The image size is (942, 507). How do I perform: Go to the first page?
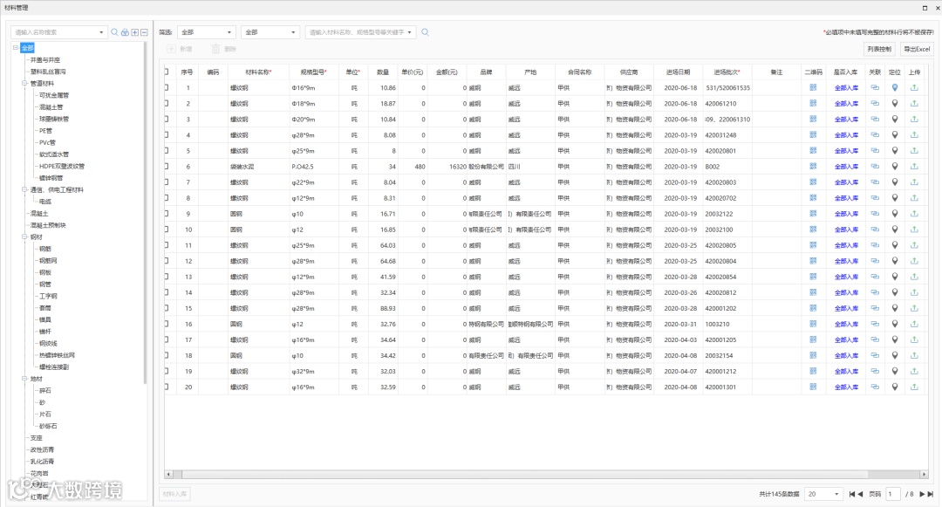[851, 494]
